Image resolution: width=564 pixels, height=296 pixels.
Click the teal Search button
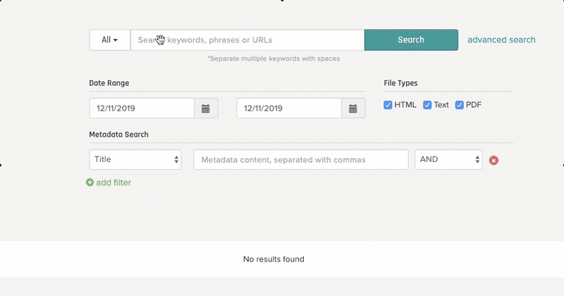pyautogui.click(x=411, y=40)
